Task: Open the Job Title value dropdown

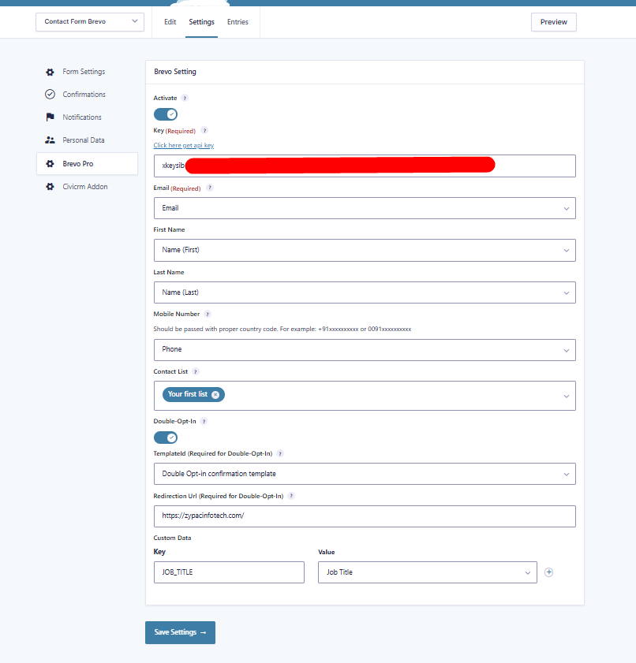Action: pos(428,572)
